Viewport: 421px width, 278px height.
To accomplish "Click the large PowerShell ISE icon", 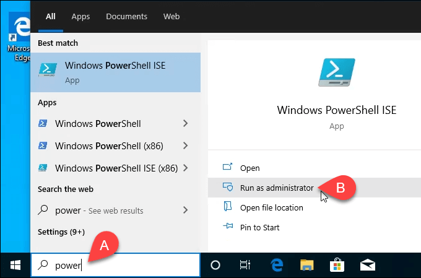I will [336, 73].
